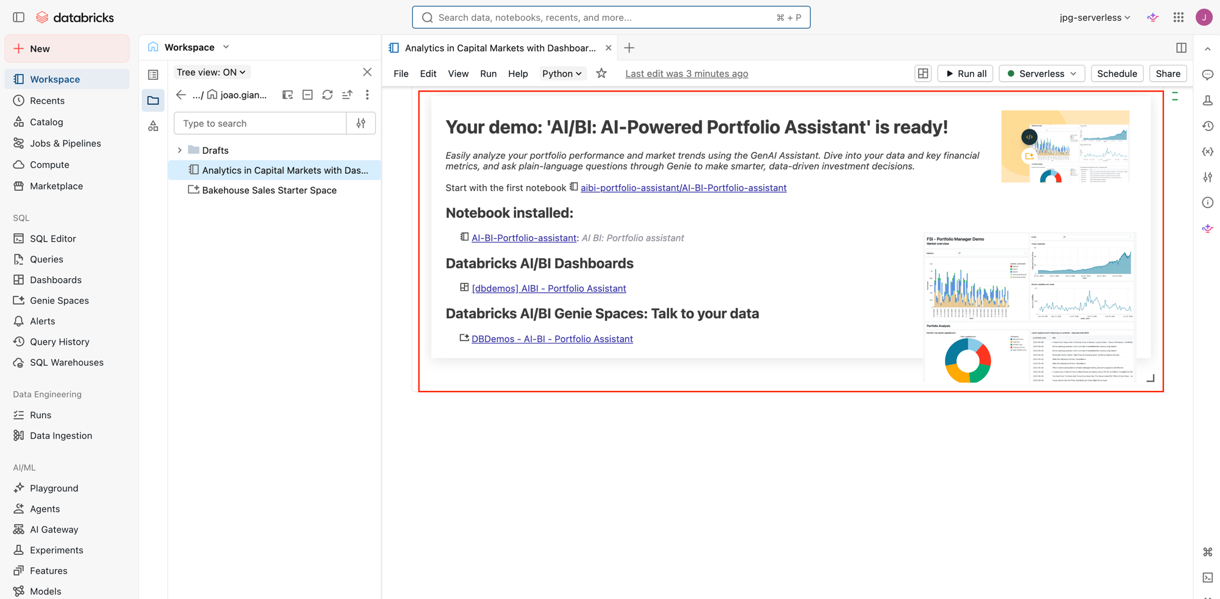This screenshot has height=599, width=1220.
Task: Open notebook info icon in right rail
Action: (x=1208, y=203)
